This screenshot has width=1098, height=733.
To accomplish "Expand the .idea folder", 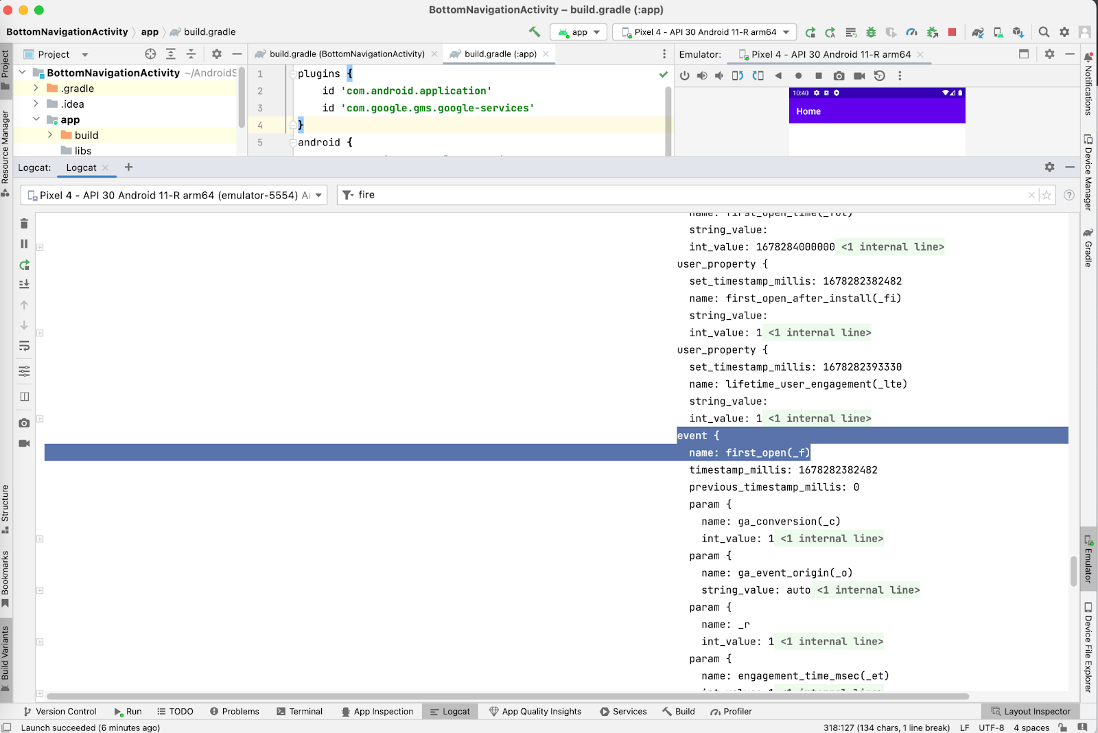I will click(x=36, y=104).
